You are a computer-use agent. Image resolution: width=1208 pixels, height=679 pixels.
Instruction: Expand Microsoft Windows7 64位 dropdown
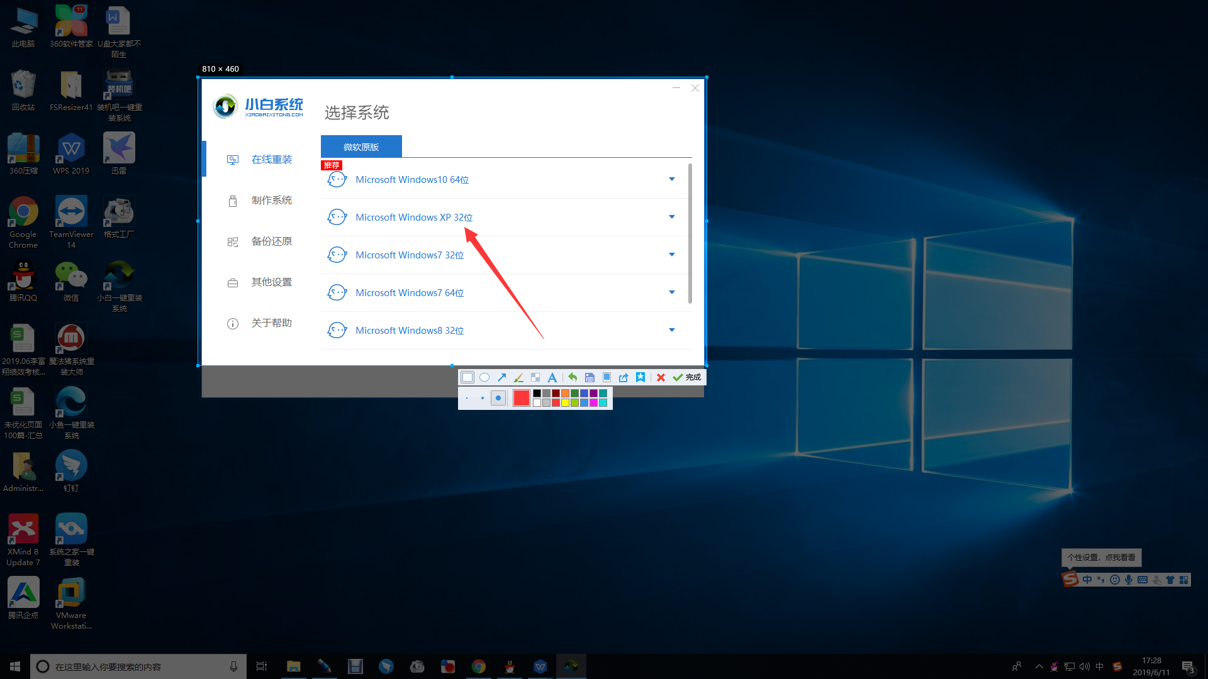tap(672, 292)
